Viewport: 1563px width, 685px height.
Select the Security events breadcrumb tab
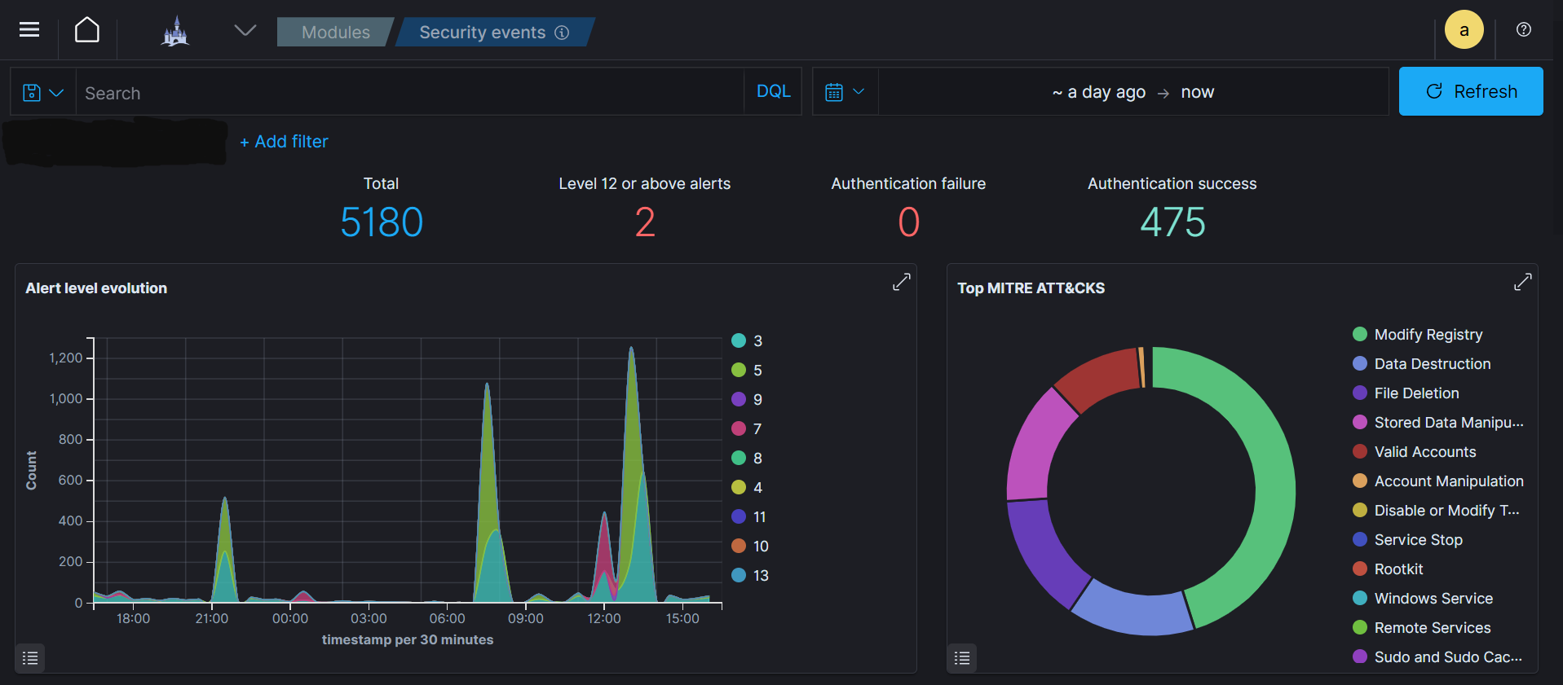482,33
